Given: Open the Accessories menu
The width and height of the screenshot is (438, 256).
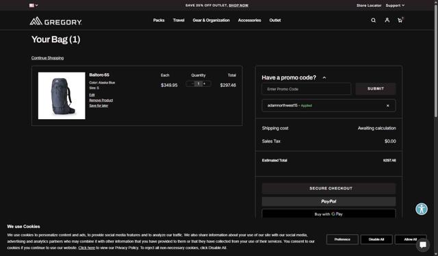Looking at the screenshot, I should [x=249, y=20].
